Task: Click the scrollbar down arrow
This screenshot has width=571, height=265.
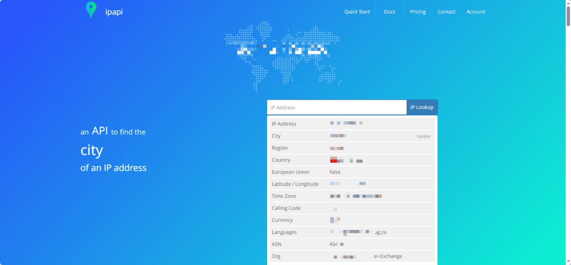Action: pyautogui.click(x=568, y=261)
